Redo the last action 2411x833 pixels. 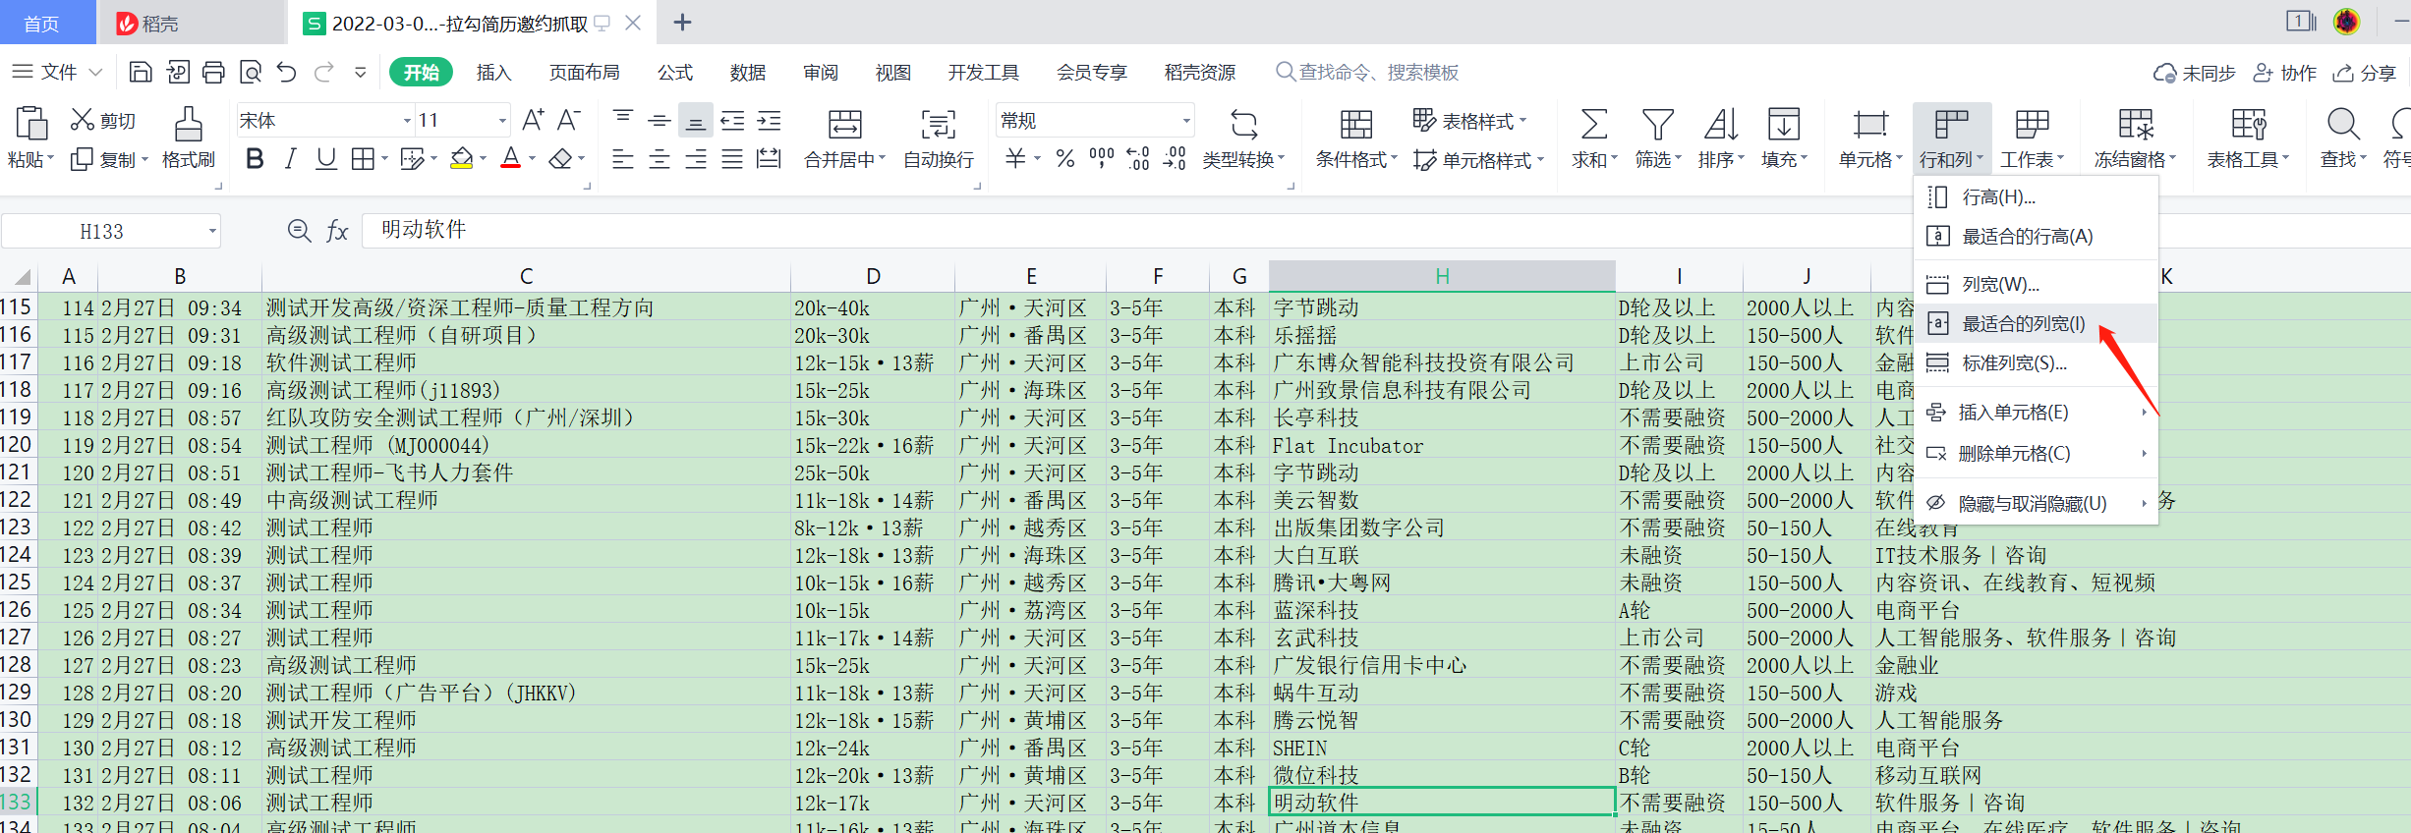[x=323, y=72]
